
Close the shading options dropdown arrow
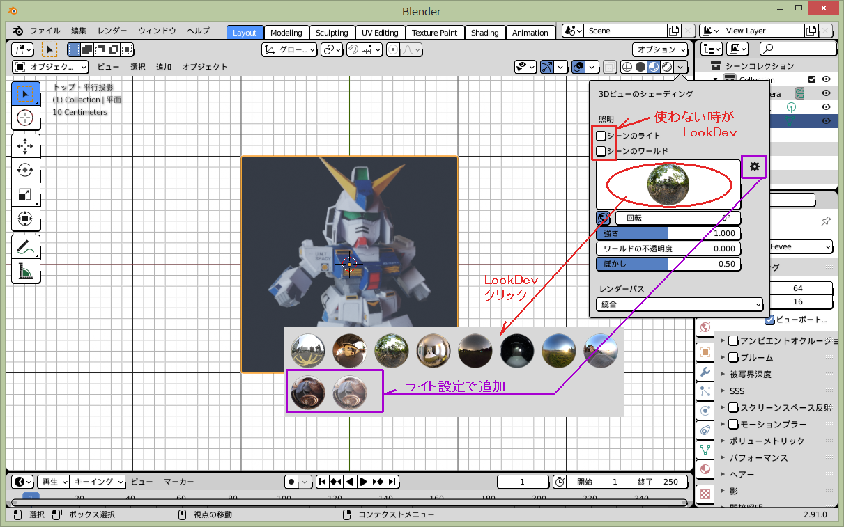681,67
